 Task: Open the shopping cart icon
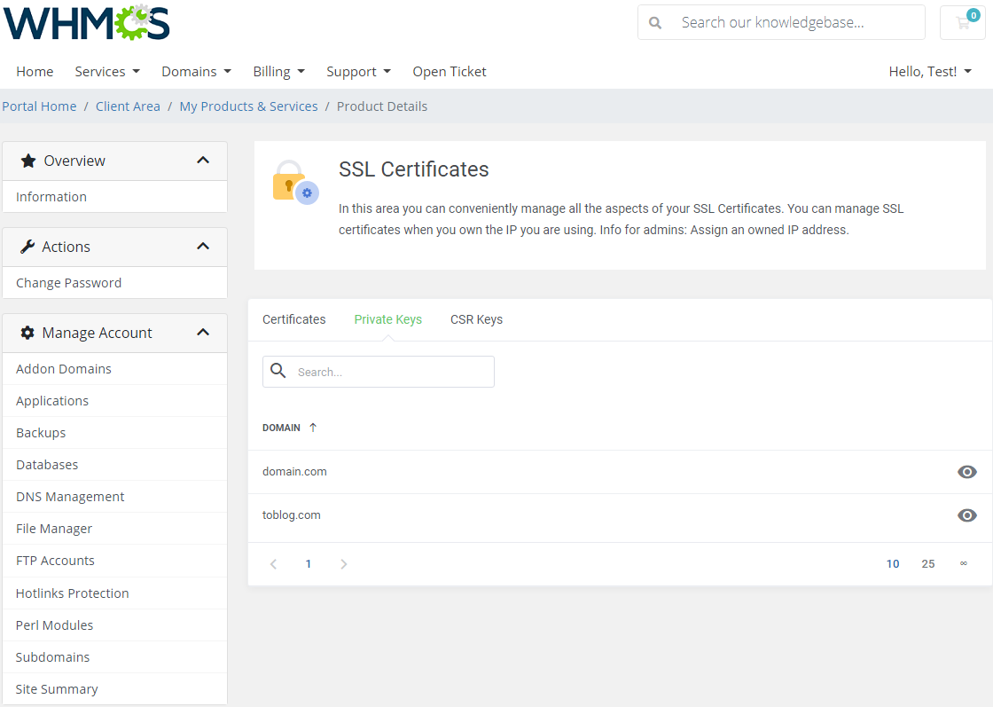tap(963, 23)
